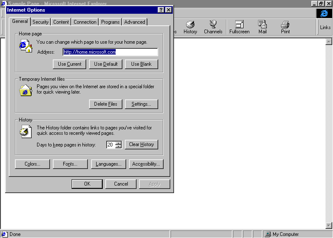Click the Use Current button
The width and height of the screenshot is (333, 238).
click(70, 64)
